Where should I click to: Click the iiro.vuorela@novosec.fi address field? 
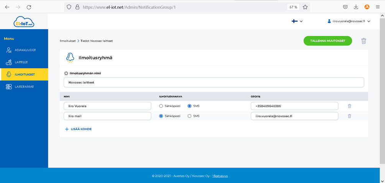coord(295,116)
